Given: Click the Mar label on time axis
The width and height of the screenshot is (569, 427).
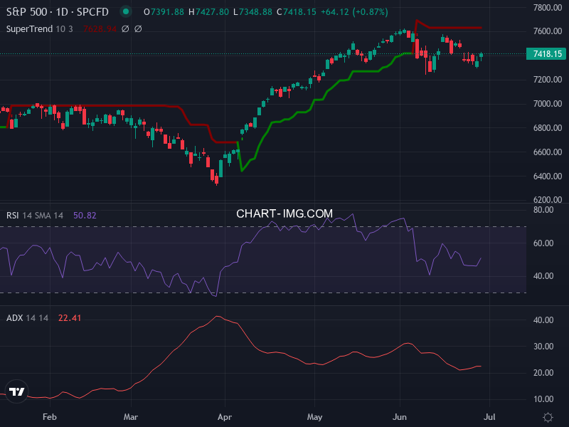Looking at the screenshot, I should pos(131,417).
